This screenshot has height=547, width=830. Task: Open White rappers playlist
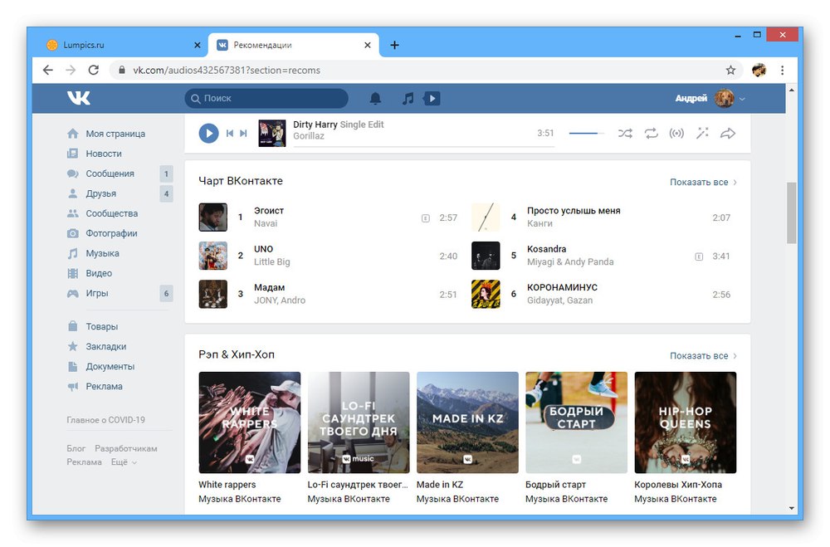[249, 422]
